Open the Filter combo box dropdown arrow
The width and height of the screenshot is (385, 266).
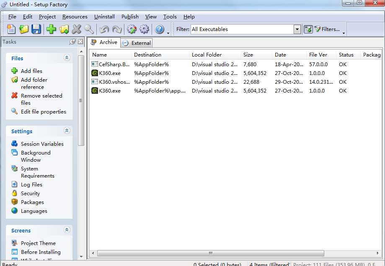(297, 29)
